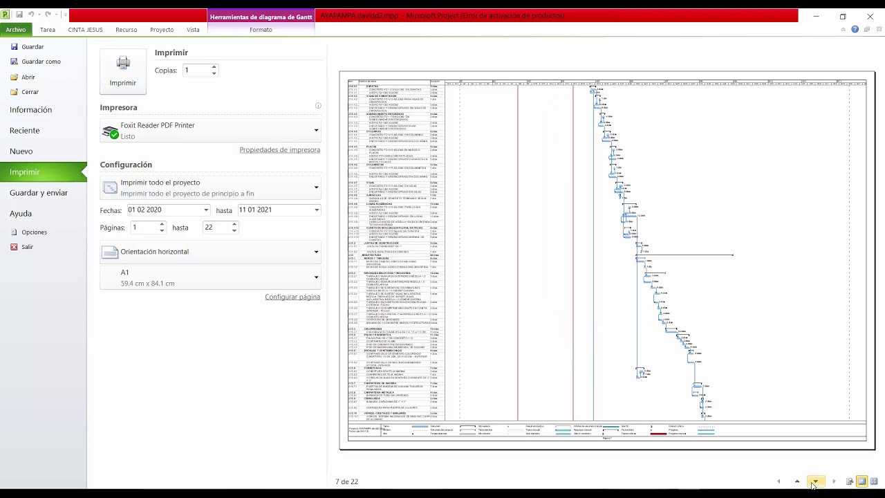Click the Imprimir printer icon button

[x=123, y=71]
